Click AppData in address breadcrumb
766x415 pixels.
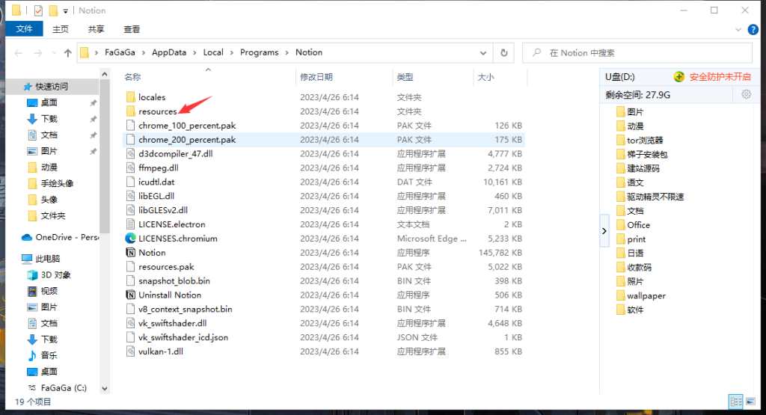169,52
